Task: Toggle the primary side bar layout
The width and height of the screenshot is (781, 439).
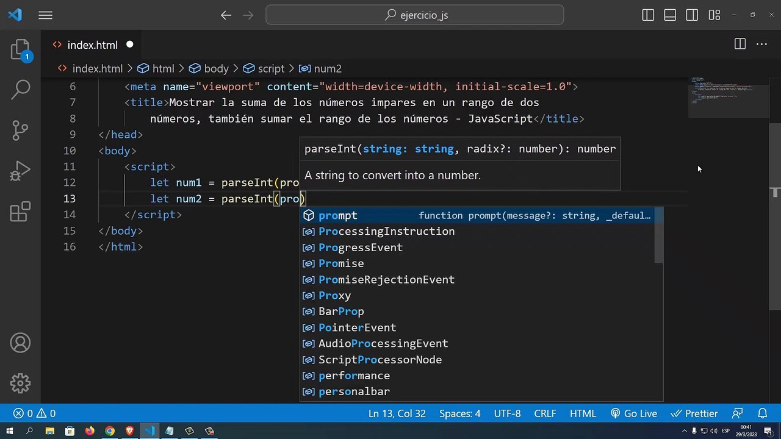Action: pos(648,15)
